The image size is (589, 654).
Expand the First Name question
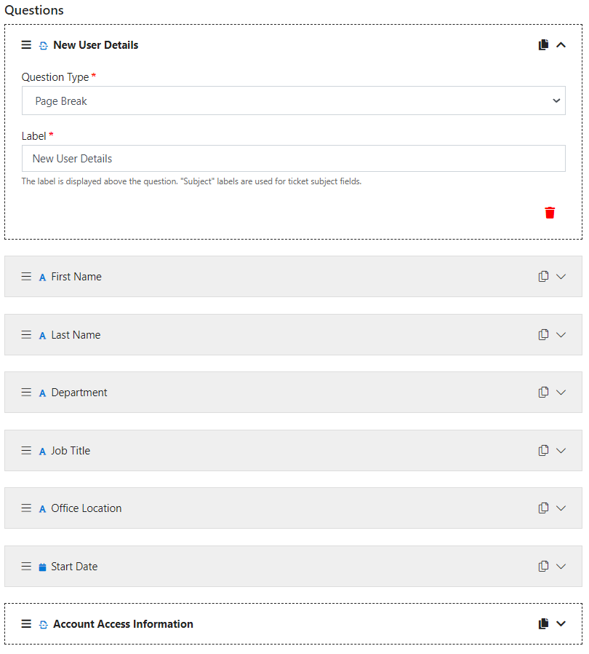click(561, 277)
